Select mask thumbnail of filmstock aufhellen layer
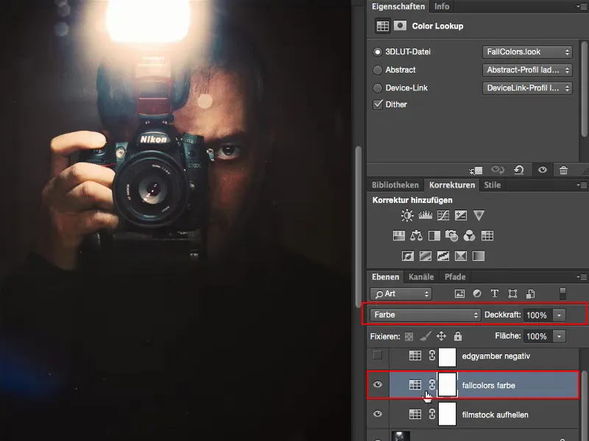 click(x=447, y=414)
